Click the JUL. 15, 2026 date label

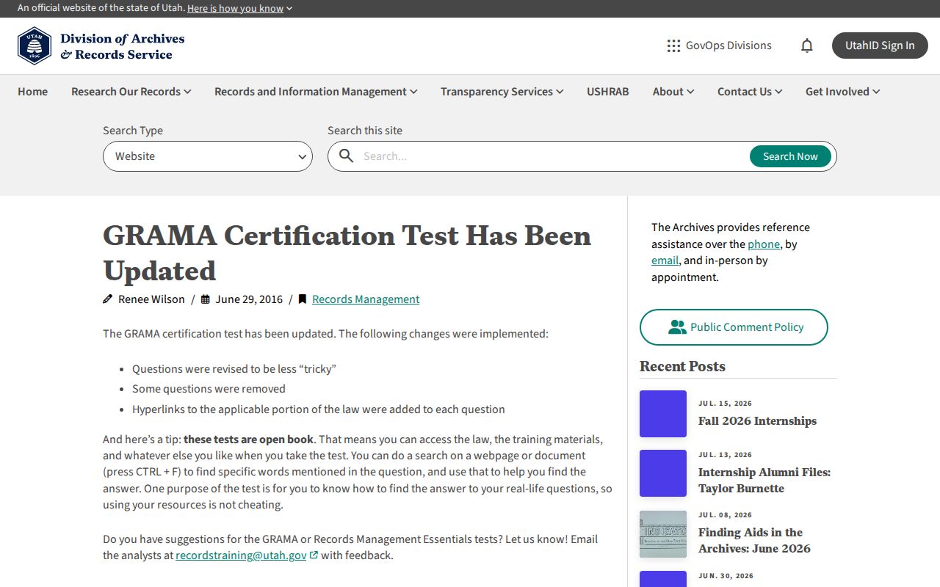(x=725, y=404)
